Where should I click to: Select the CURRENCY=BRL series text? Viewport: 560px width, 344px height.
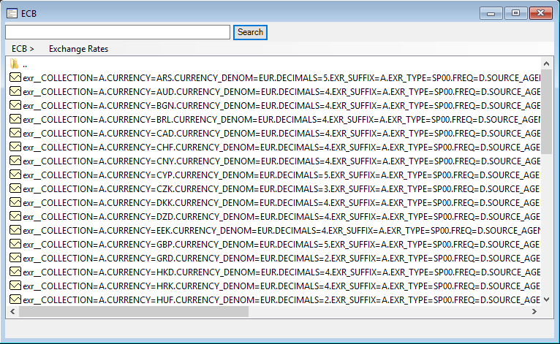click(x=281, y=120)
